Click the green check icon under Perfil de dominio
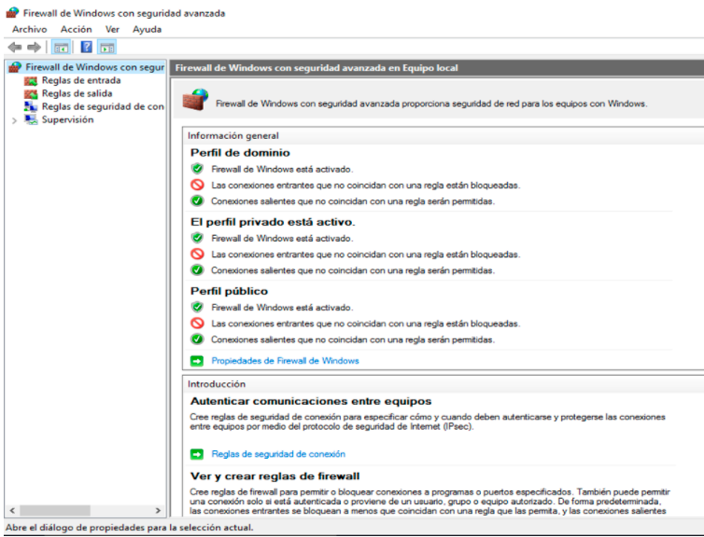The image size is (704, 537). (197, 200)
